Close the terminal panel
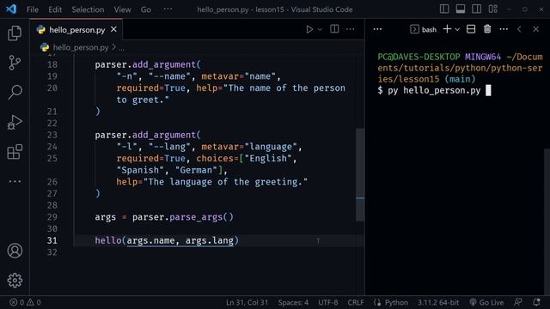The height and width of the screenshot is (309, 550). pyautogui.click(x=535, y=29)
